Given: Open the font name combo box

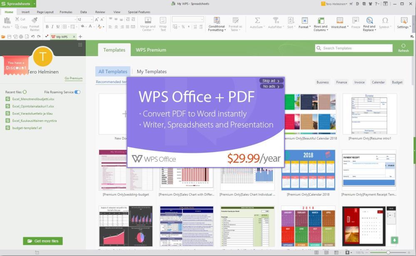Looking at the screenshot, I should tap(60, 20).
